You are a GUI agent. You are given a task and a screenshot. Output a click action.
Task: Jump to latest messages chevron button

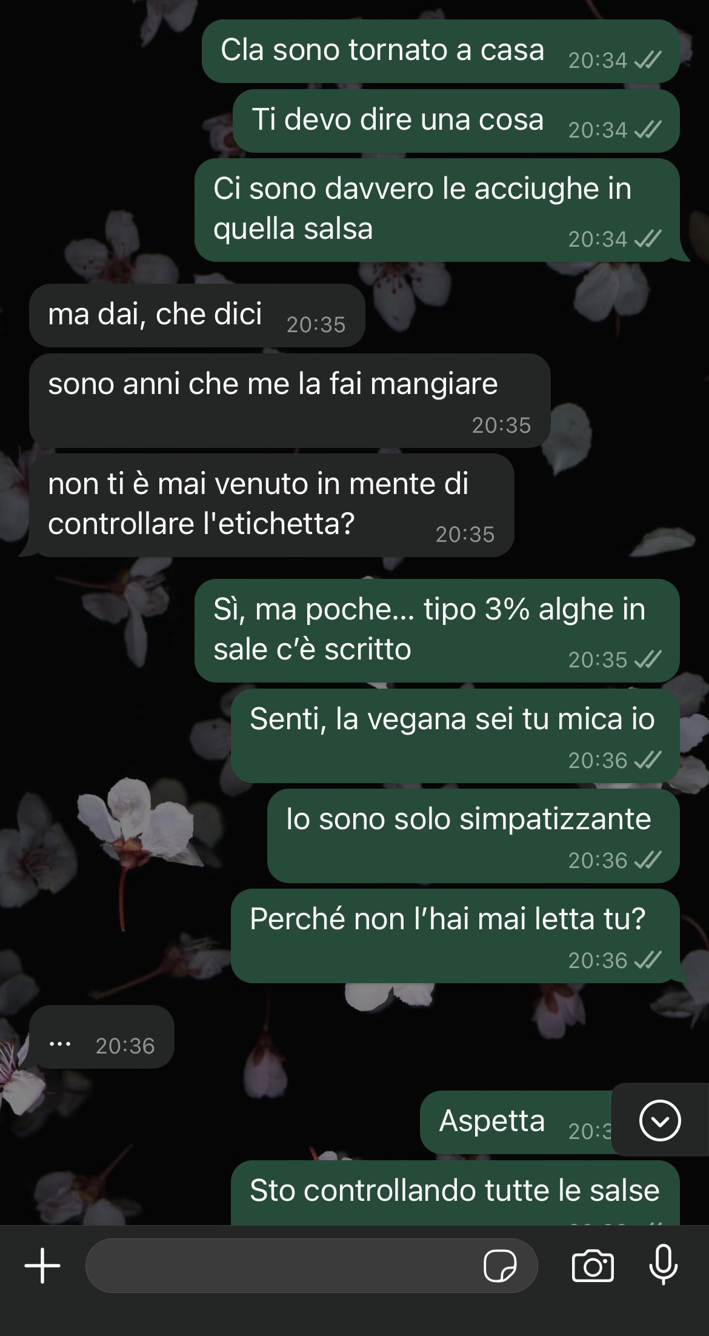(660, 1120)
